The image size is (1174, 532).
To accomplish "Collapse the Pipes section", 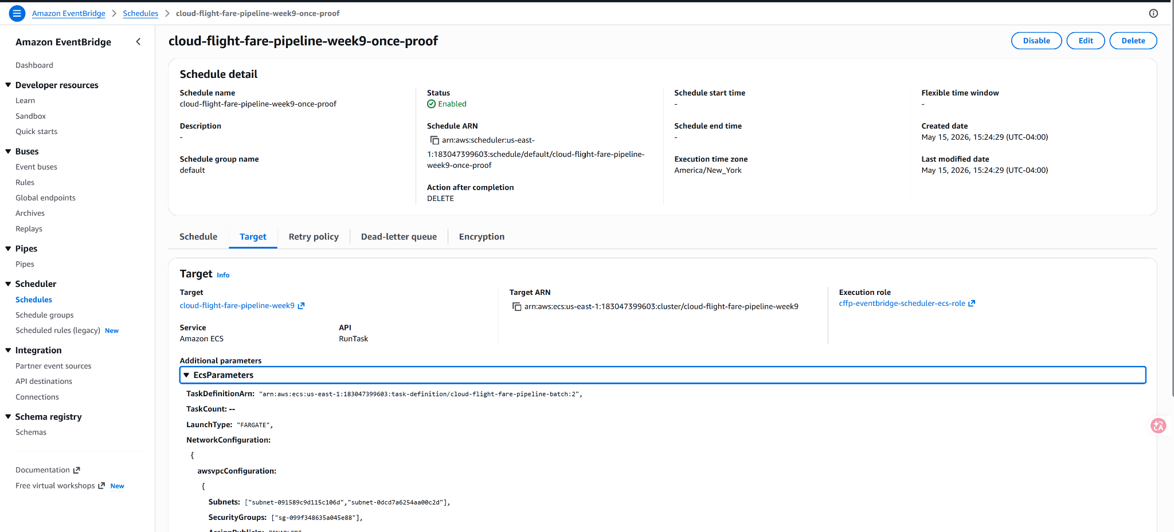I will (x=8, y=249).
